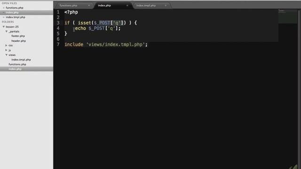This screenshot has height=169, width=301.
Task: Click the 'views/index.tmpl.php' string
Action: (x=115, y=45)
